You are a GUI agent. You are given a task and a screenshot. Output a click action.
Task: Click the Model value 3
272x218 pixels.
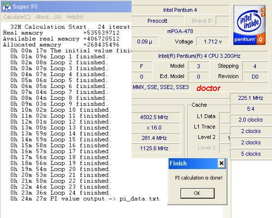coord(198,66)
